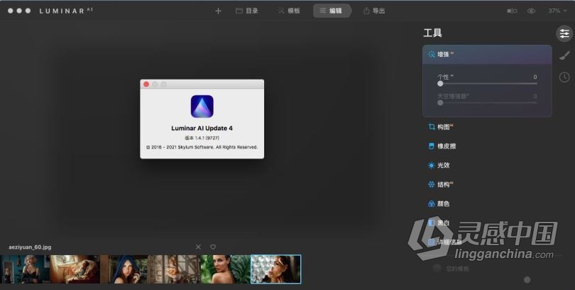Click the 颜色 color circles icon

432,203
